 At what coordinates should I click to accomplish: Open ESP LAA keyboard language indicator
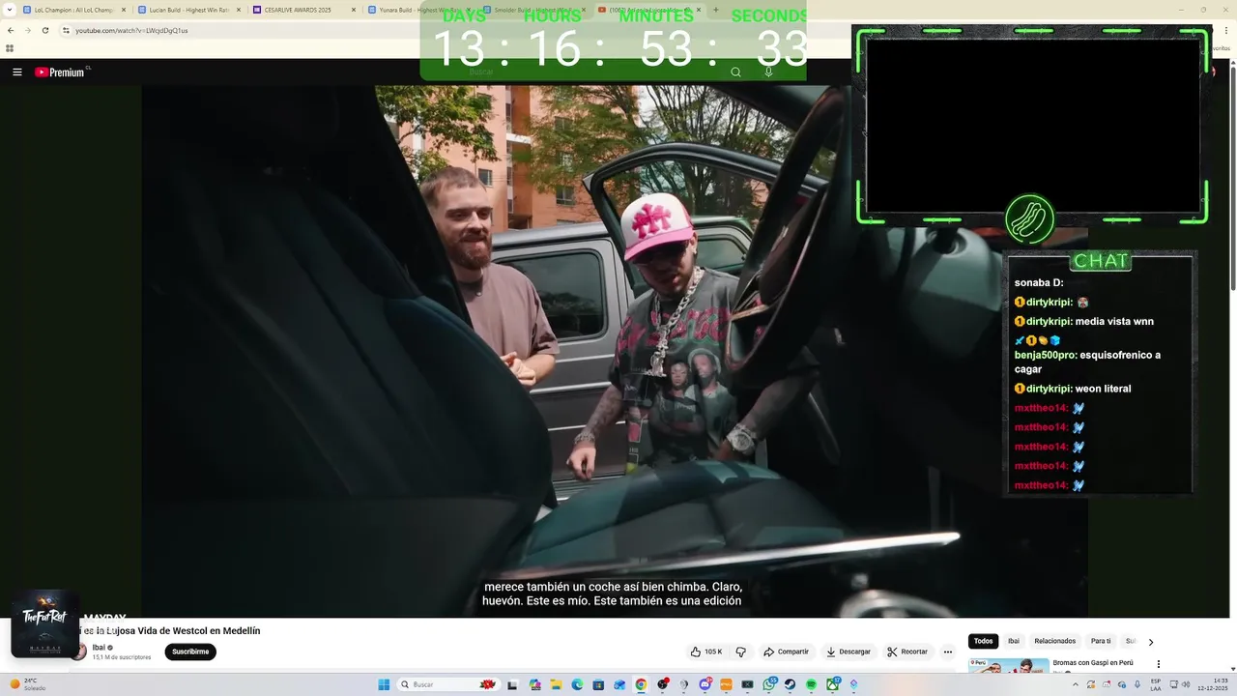[x=1156, y=684]
